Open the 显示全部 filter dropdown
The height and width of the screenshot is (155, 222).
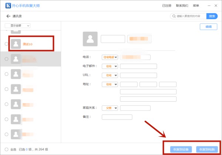17,26
